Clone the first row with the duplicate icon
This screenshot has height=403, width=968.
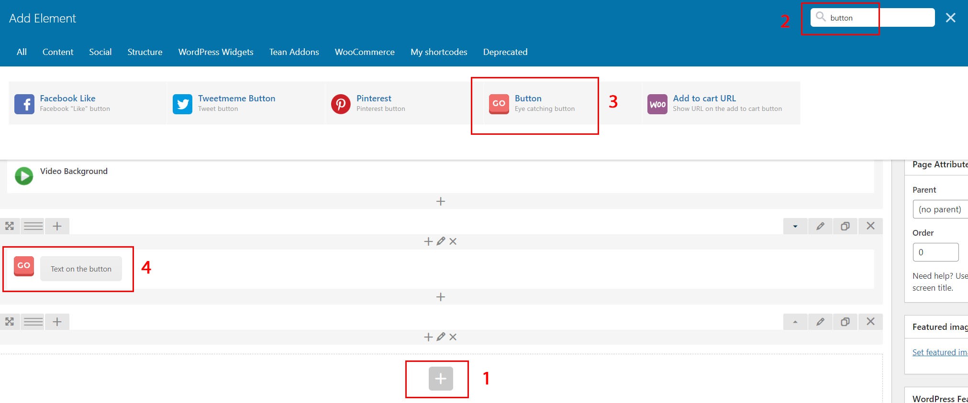click(x=845, y=226)
